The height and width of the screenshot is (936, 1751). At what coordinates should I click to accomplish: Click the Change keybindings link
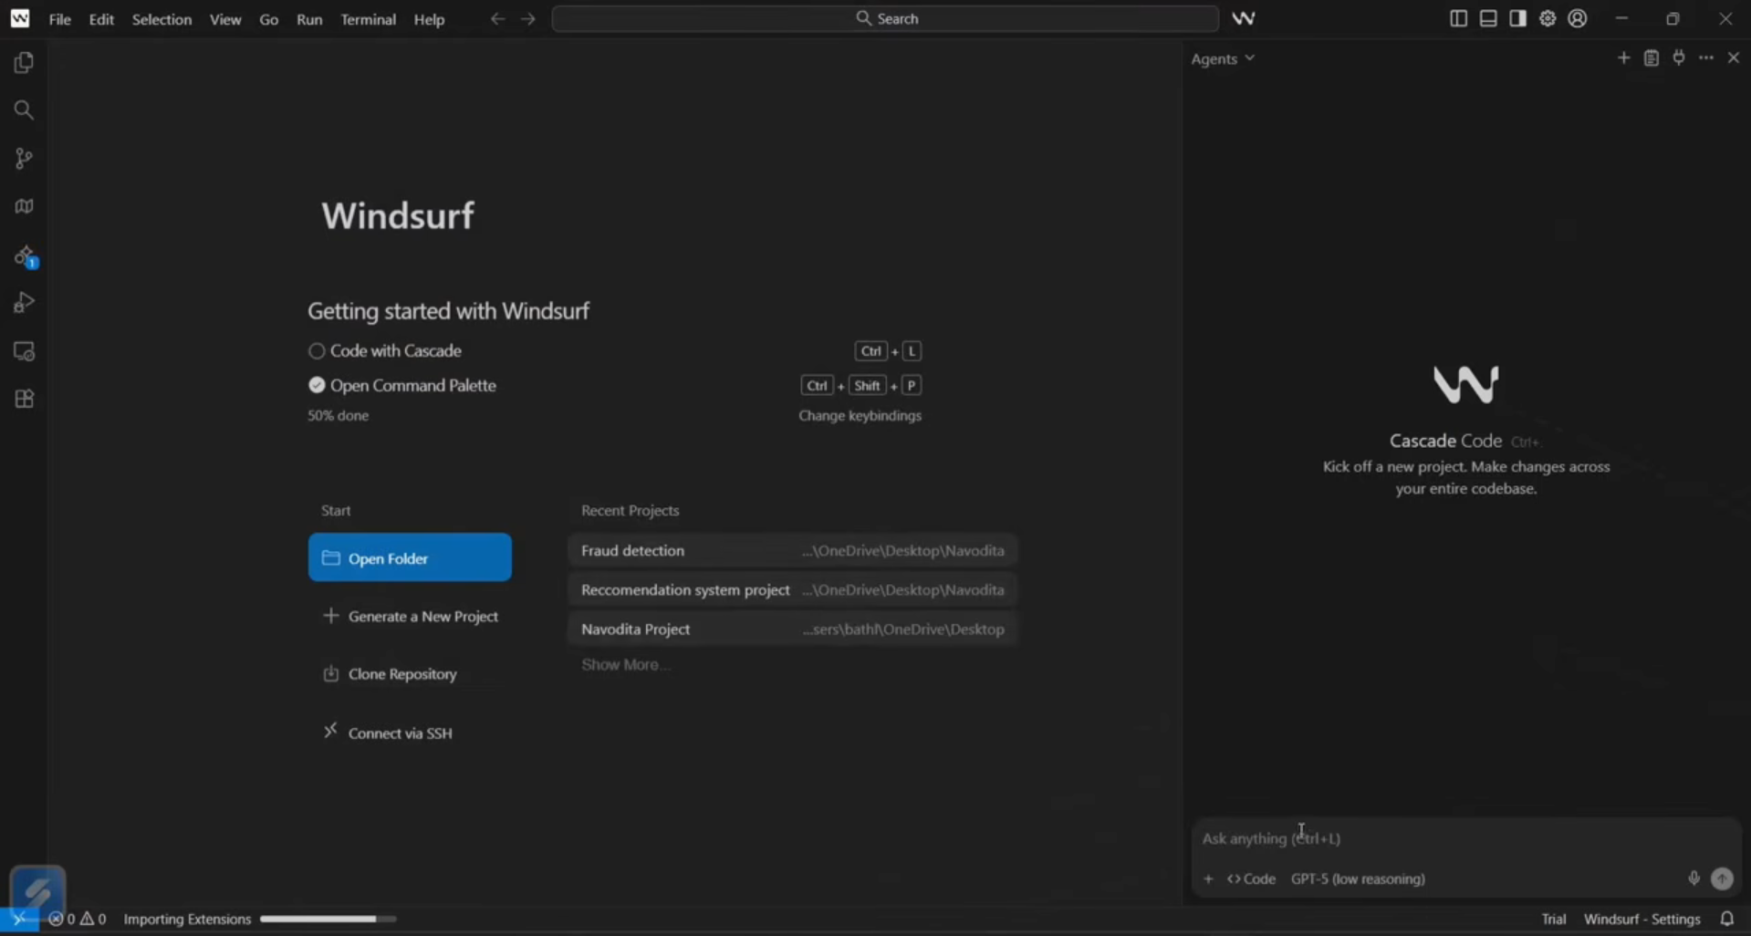(860, 416)
